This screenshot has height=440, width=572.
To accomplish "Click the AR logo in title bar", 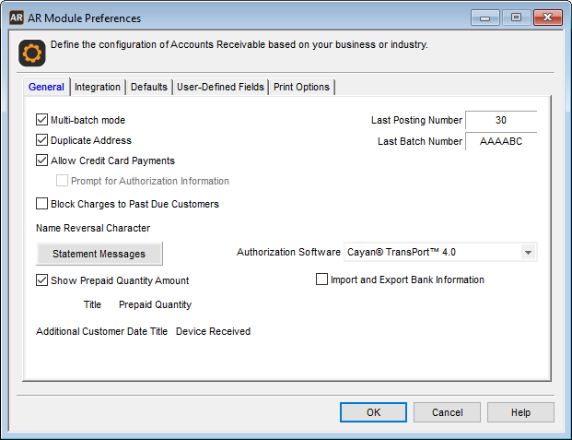I will (17, 18).
